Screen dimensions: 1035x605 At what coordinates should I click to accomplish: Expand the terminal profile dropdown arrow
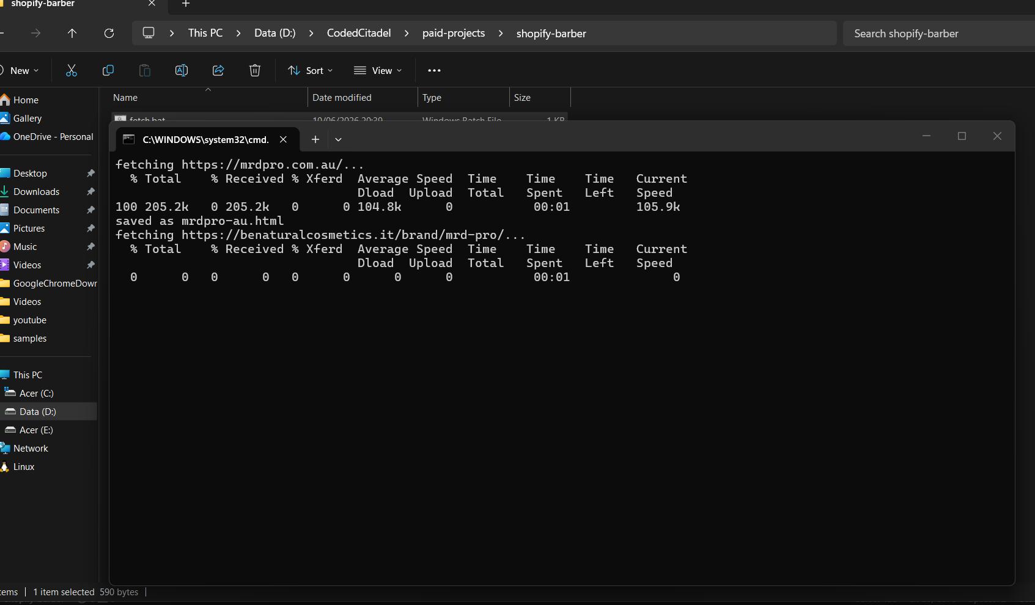pyautogui.click(x=338, y=139)
